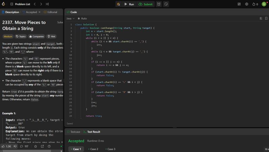Pick a random problem shuffle icon

coord(47,4)
